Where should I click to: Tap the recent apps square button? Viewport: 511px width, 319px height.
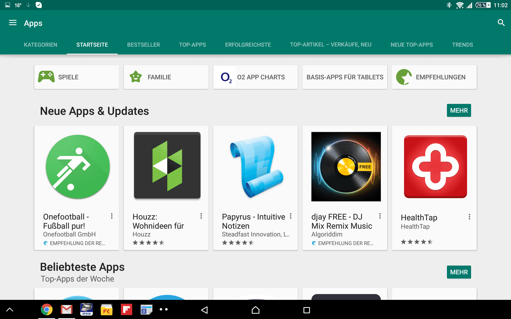(x=307, y=310)
